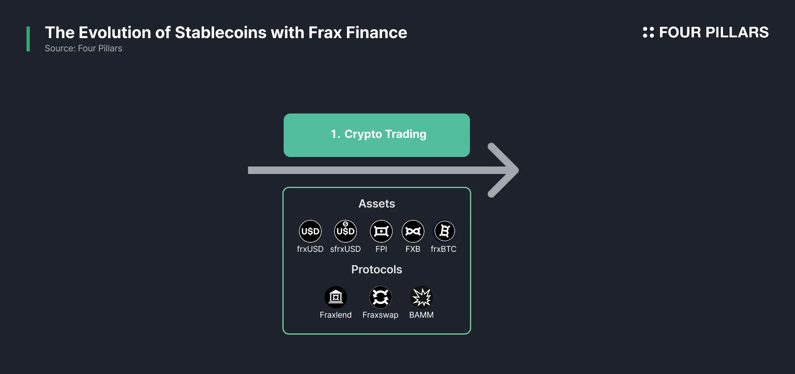The image size is (795, 374).
Task: Click the frxBTC asset icon
Action: point(444,231)
